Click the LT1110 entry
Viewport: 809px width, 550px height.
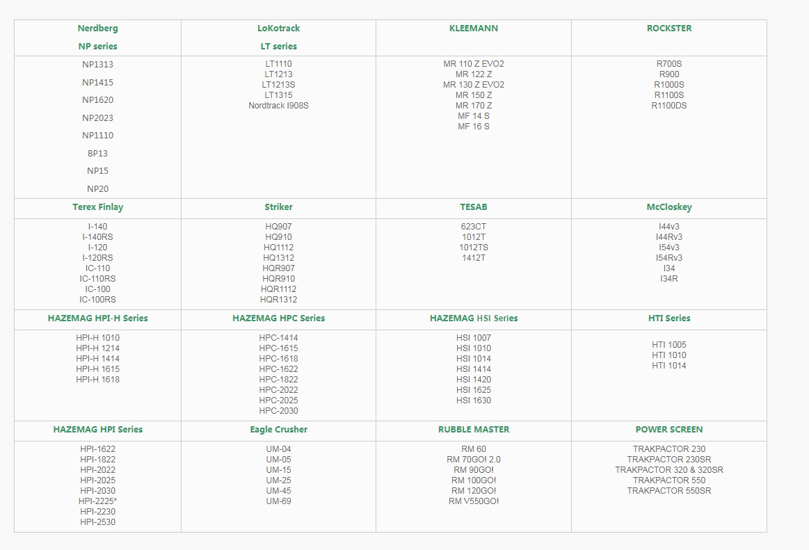[279, 64]
